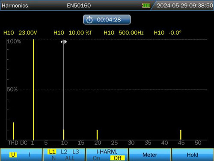Click the H10 10.00 %f reading
Image resolution: width=214 pixels, height=161 pixels.
point(72,33)
